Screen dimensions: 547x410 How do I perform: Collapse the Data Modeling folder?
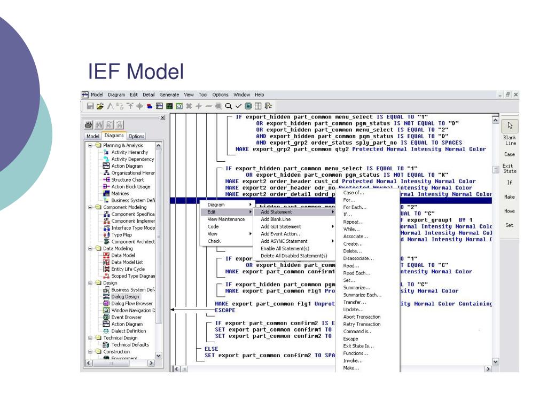(x=90, y=249)
